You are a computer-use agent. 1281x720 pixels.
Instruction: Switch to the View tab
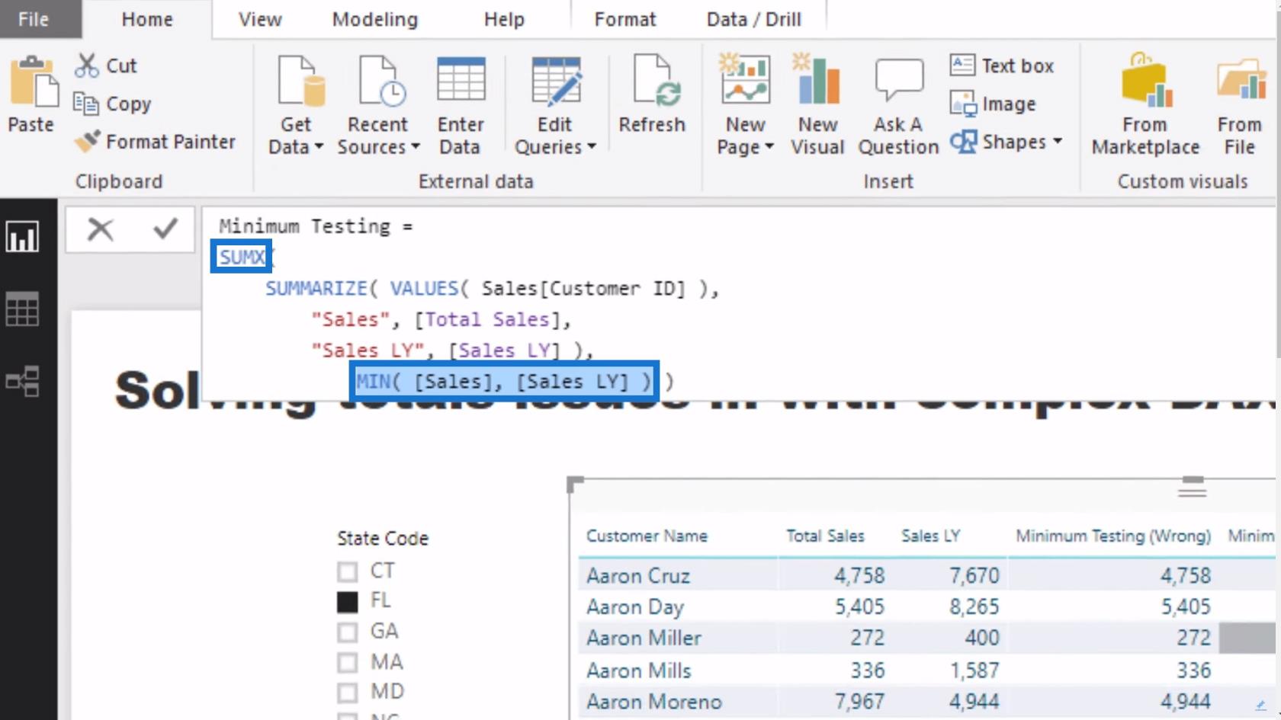260,19
